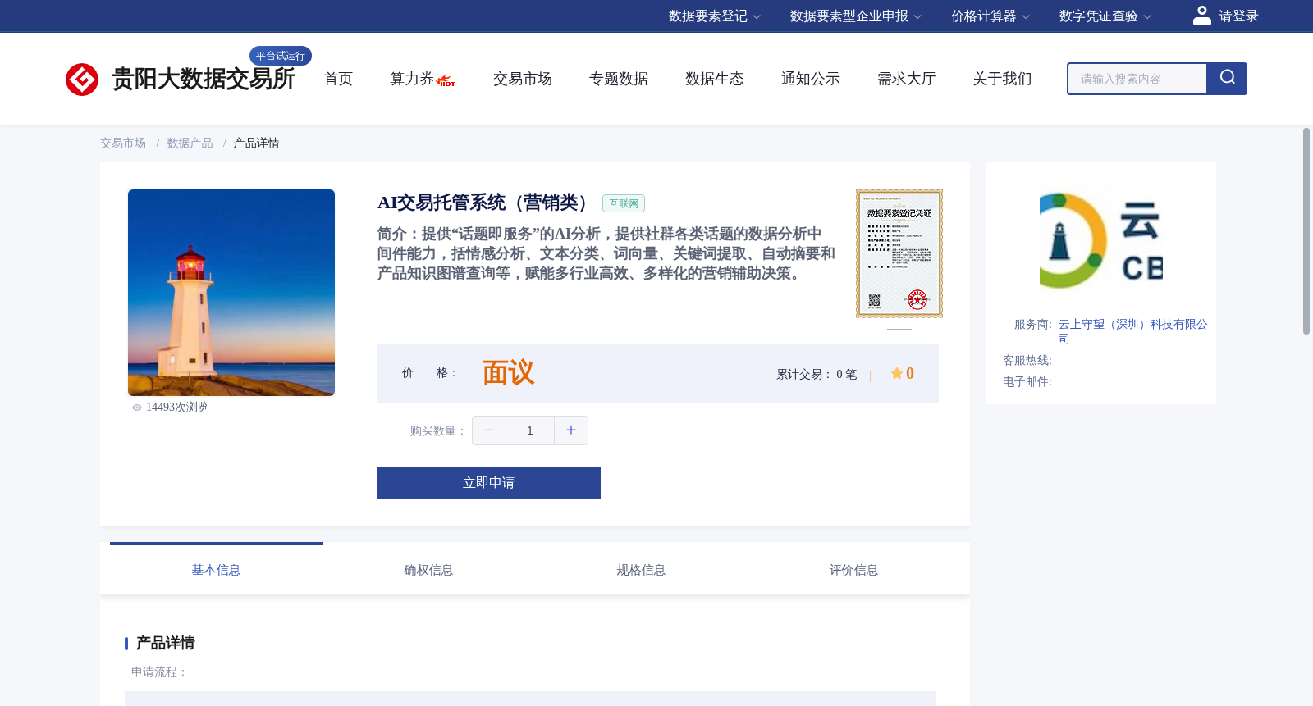
Task: Click the Guiyang Big Data Exchange logo icon
Action: coord(82,80)
